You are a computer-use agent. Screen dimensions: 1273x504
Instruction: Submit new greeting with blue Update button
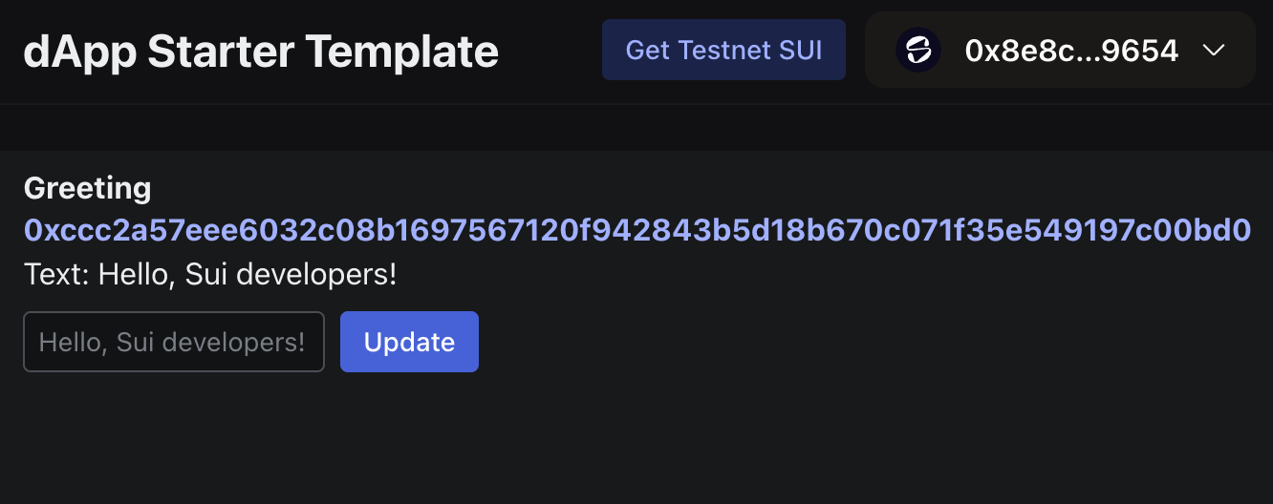pyautogui.click(x=409, y=342)
